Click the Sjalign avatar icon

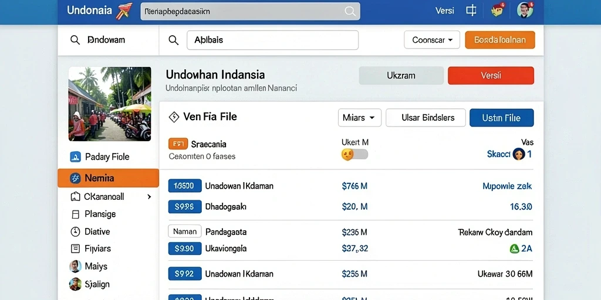click(x=76, y=284)
